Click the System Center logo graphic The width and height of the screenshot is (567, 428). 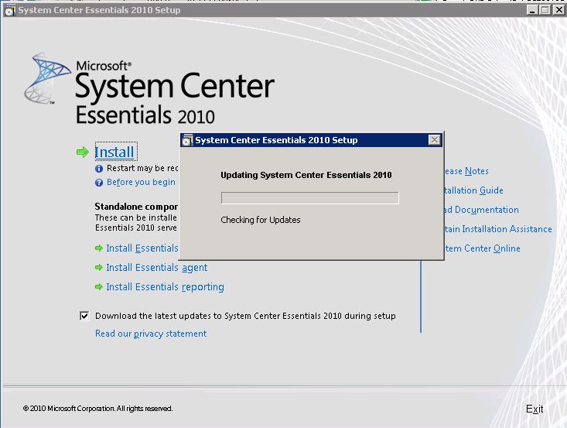pyautogui.click(x=47, y=78)
